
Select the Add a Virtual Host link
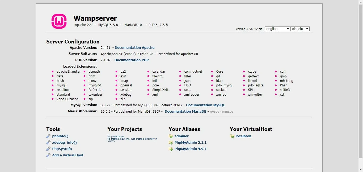68,155
